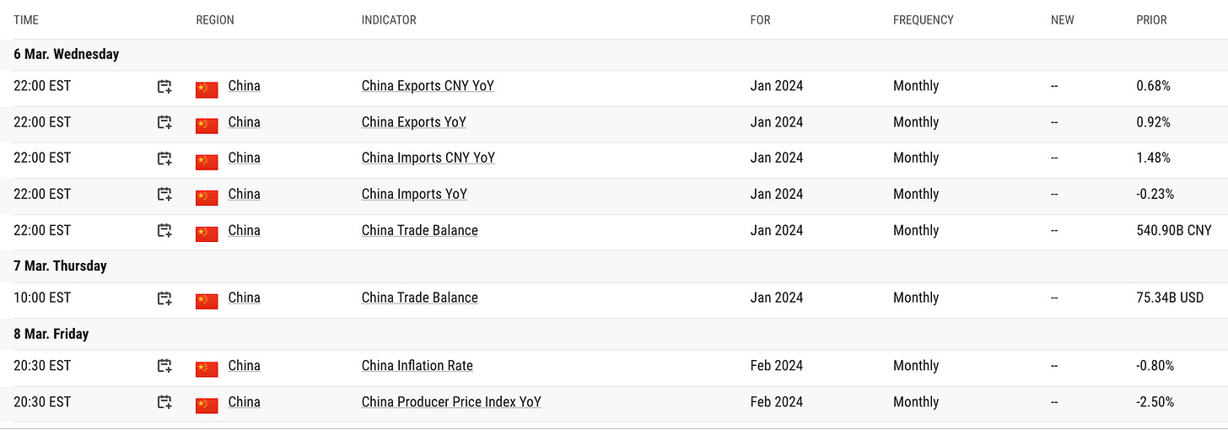Viewport: 1228px width, 430px height.
Task: Add China Exports CNY YoY event to calendar
Action: point(164,87)
